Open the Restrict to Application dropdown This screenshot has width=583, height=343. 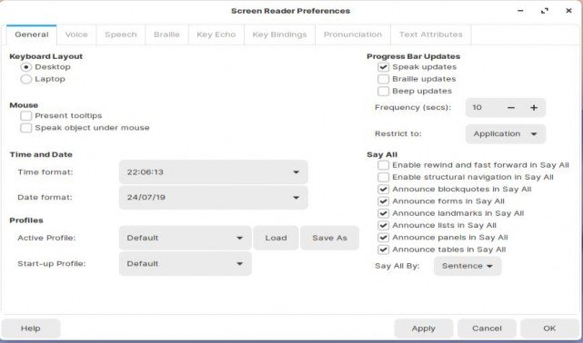506,134
